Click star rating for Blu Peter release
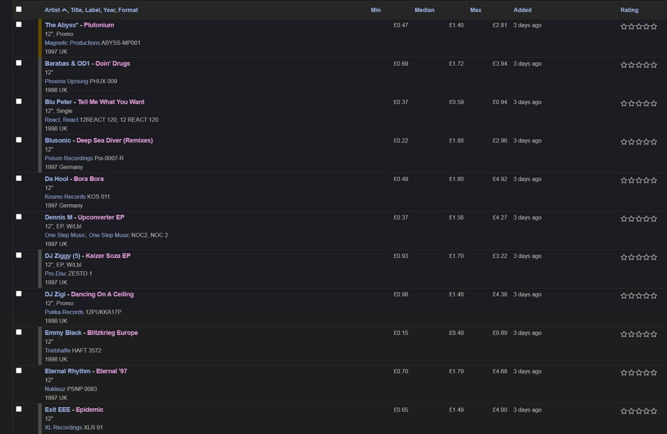This screenshot has height=434, width=667. click(x=639, y=103)
